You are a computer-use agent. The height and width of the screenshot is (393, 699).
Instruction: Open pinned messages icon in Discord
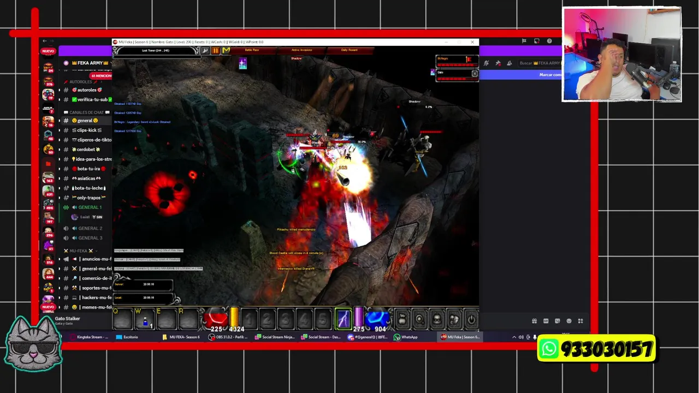pos(497,63)
